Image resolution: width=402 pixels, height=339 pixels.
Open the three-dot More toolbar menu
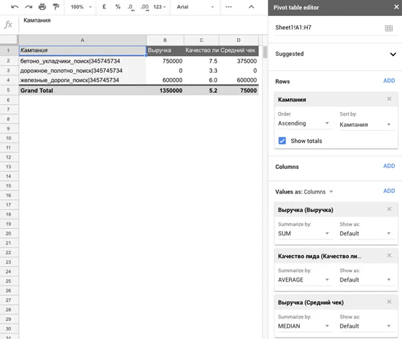(228, 7)
